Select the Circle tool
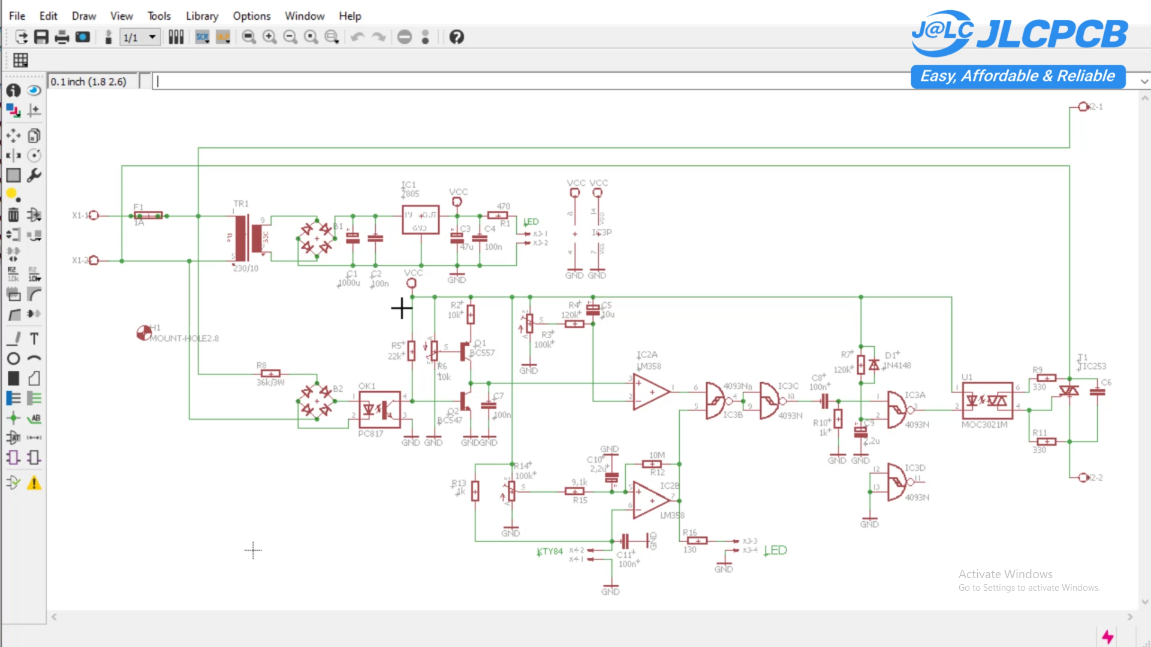 13,359
